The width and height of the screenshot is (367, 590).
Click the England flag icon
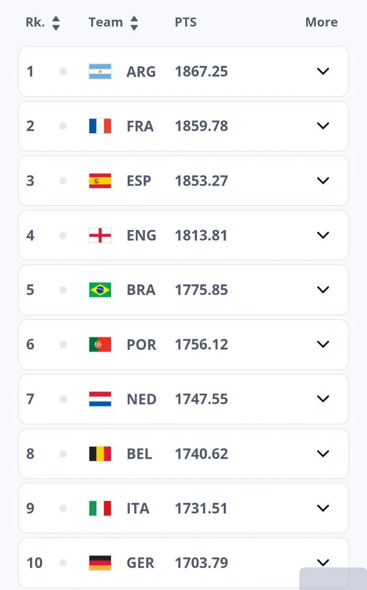coord(100,235)
